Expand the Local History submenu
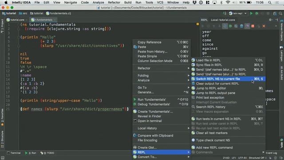 [162, 128]
